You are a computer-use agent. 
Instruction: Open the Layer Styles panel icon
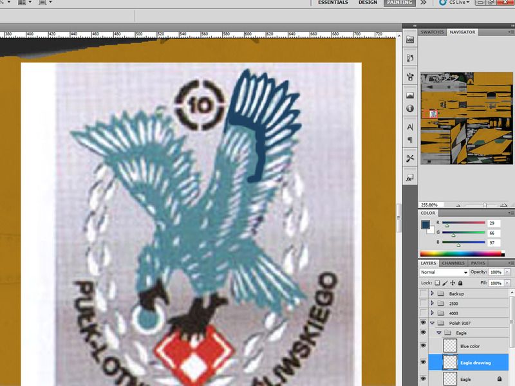pos(410,177)
